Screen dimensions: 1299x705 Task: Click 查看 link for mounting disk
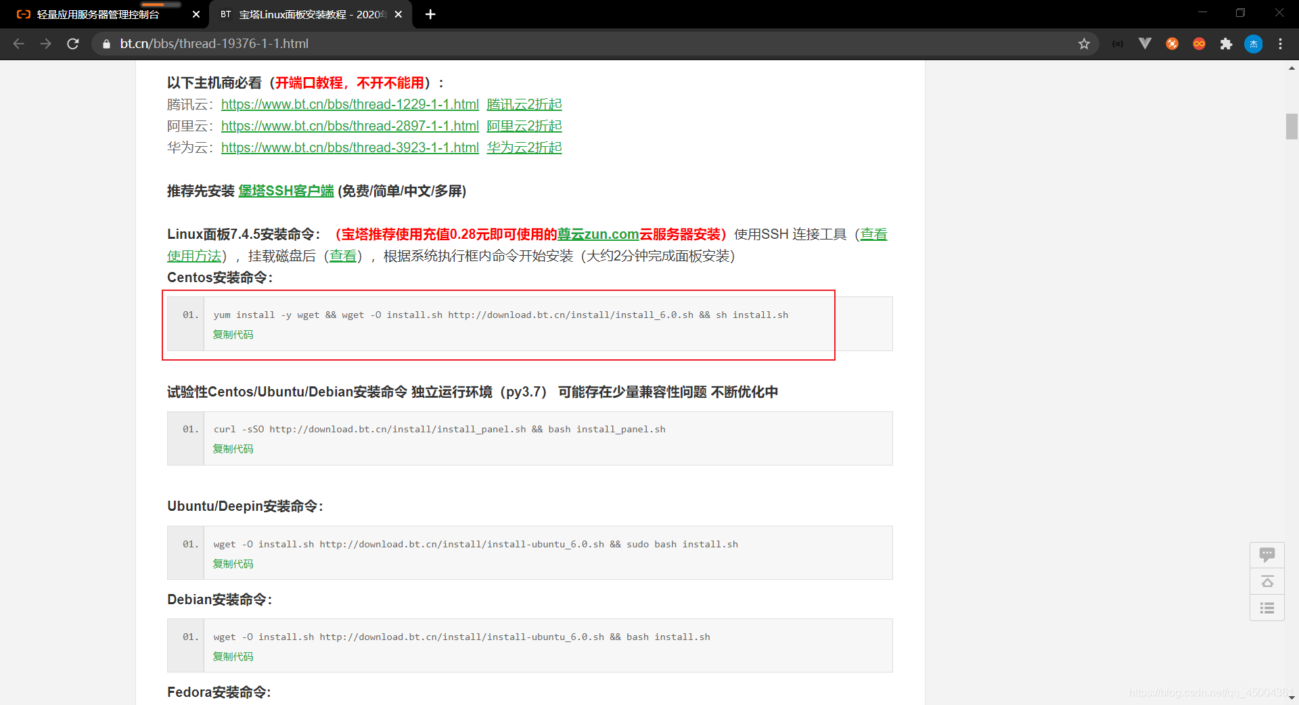coord(343,256)
